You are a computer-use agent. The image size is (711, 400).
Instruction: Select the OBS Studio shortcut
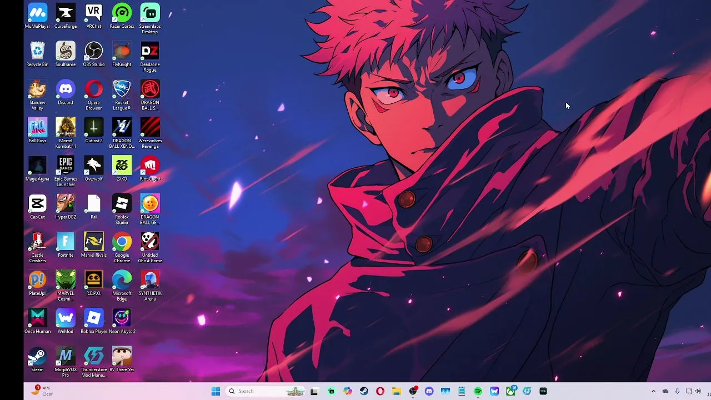[x=94, y=54]
